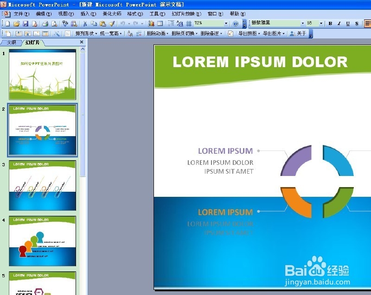This screenshot has width=371, height=295.
Task: Toggle show formatting icon
Action: pyautogui.click(x=180, y=23)
